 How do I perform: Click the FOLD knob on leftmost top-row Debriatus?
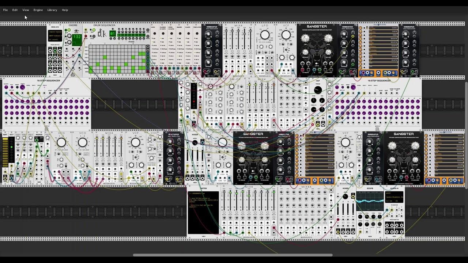(x=208, y=35)
